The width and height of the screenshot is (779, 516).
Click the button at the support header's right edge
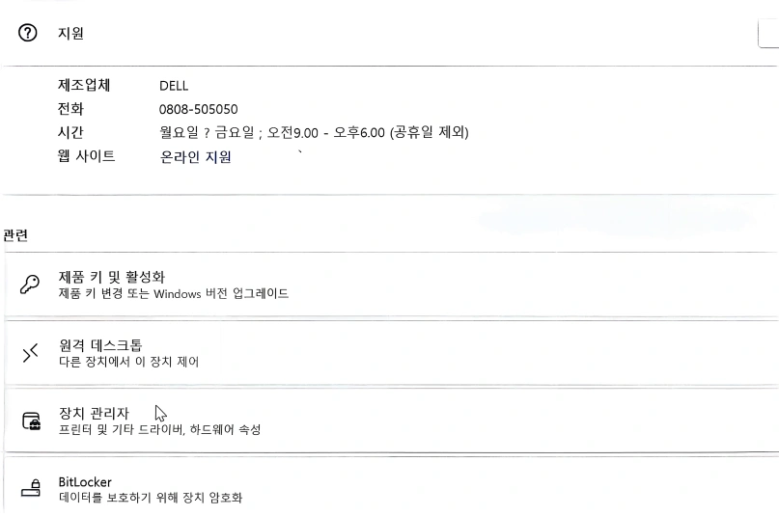[768, 34]
